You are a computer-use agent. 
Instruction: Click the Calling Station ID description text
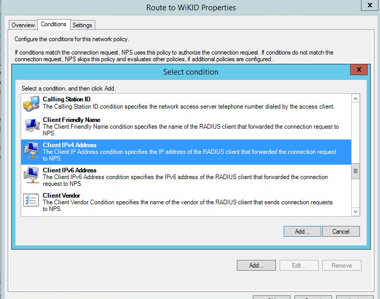click(x=188, y=107)
